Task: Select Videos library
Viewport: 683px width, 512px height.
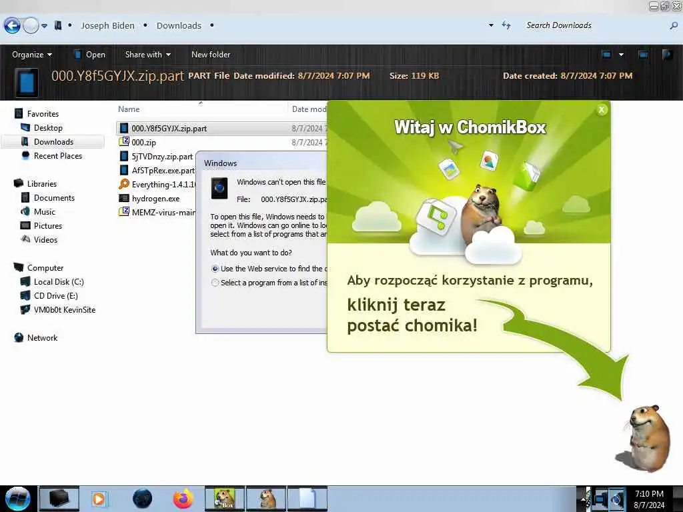Action: 45,239
